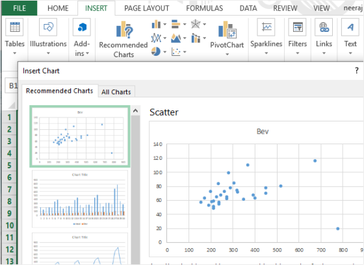Image resolution: width=364 pixels, height=265 pixels.
Task: Open the Filters icon
Action: 298,27
